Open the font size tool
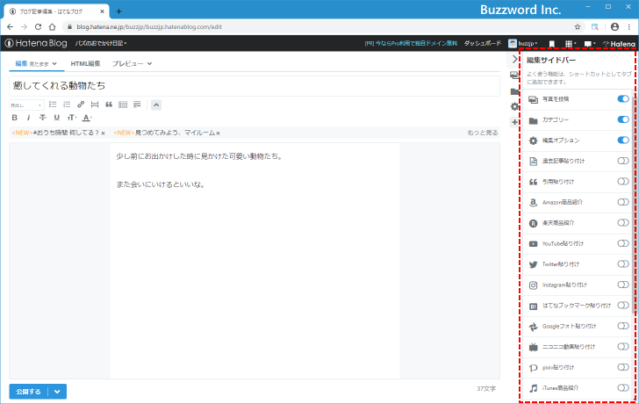 point(72,118)
